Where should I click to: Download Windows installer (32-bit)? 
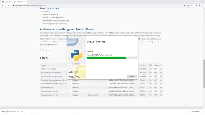pos(49,91)
